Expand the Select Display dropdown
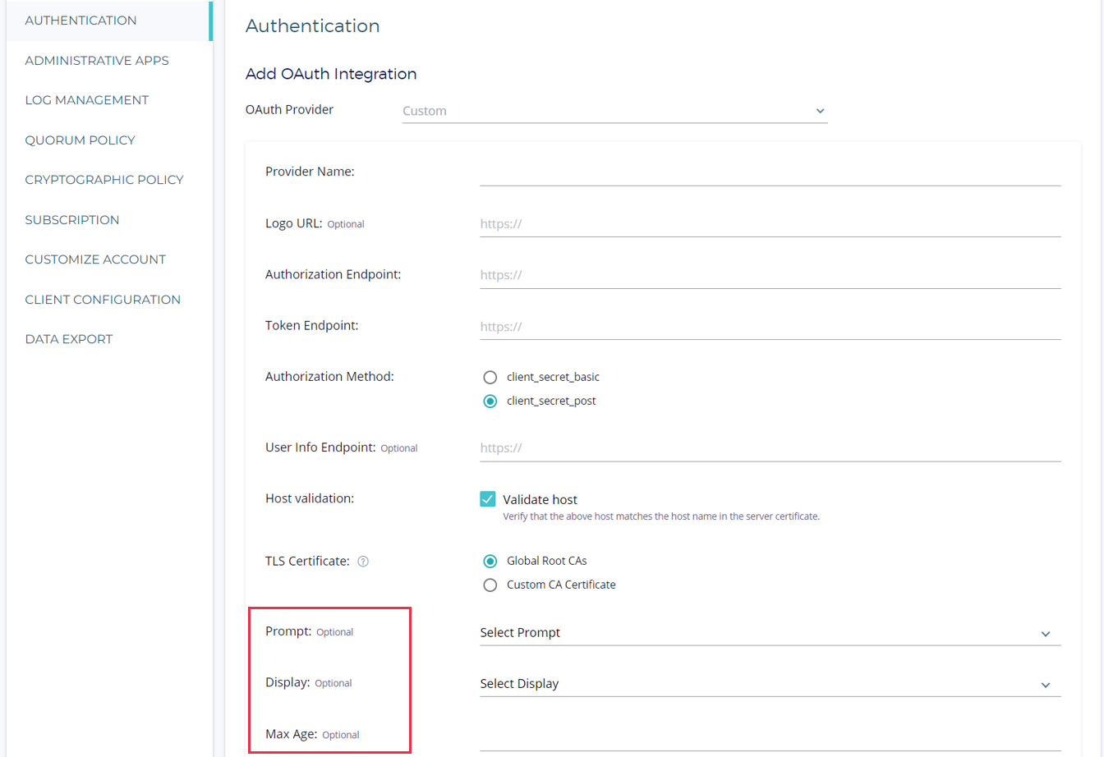The height and width of the screenshot is (757, 1104). (770, 684)
